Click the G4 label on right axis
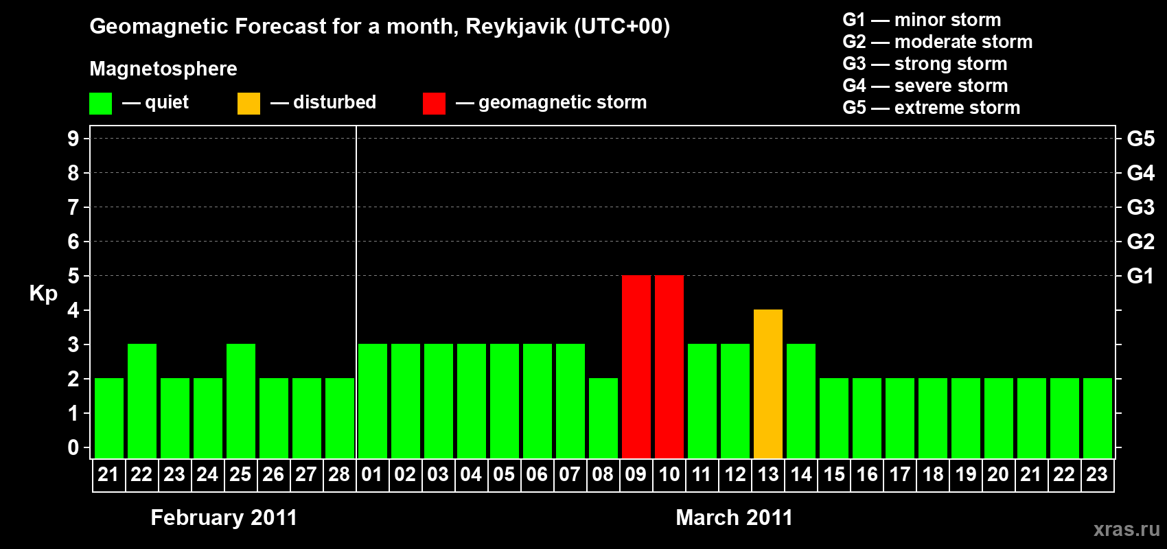This screenshot has height=549, width=1167. point(1140,173)
